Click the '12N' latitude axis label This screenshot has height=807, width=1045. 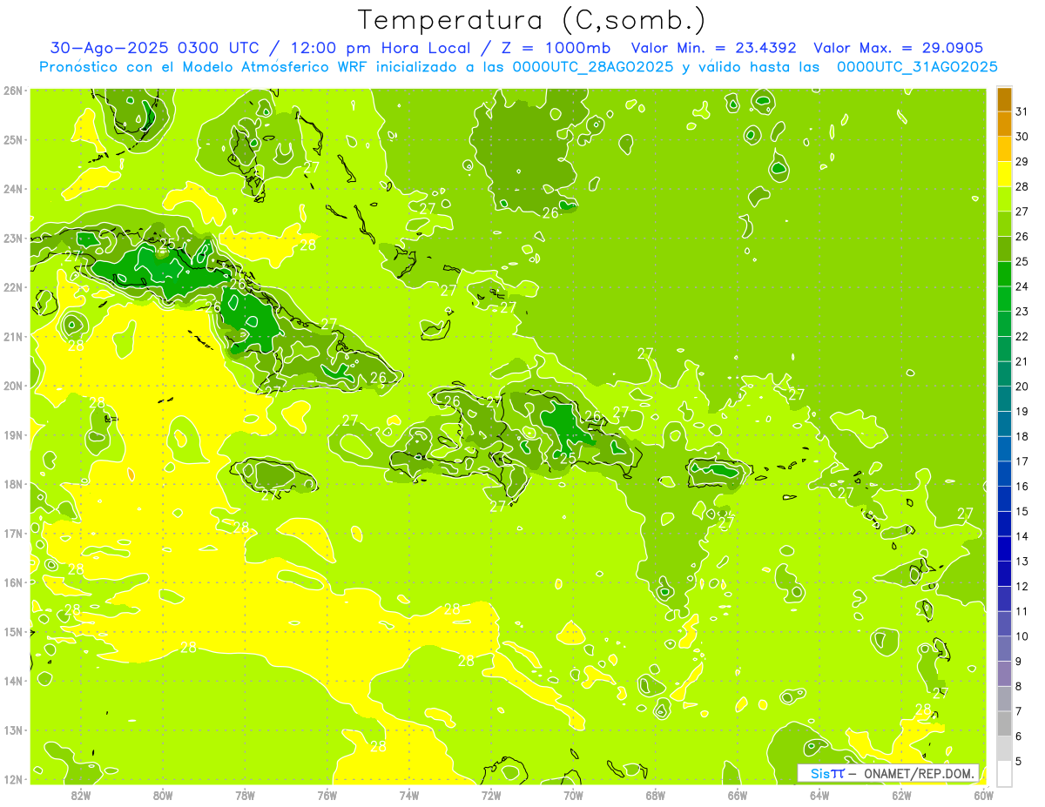(x=12, y=779)
